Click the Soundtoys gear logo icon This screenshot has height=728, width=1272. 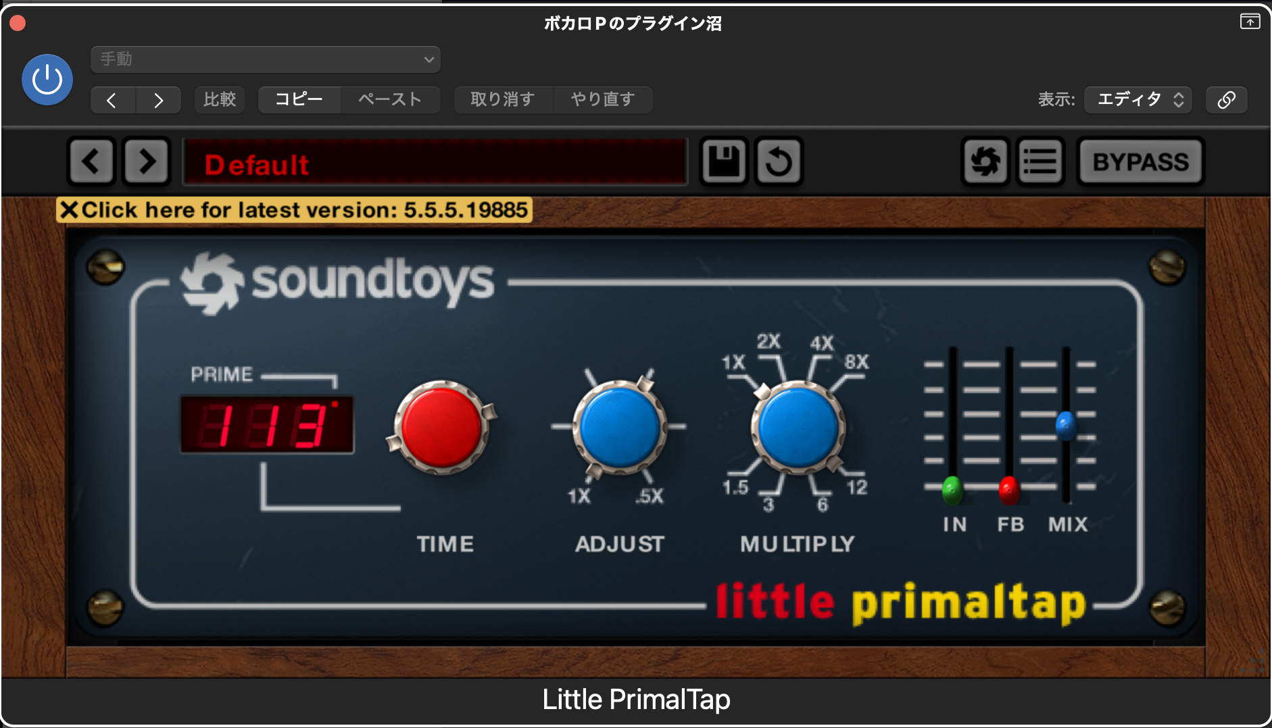[985, 161]
